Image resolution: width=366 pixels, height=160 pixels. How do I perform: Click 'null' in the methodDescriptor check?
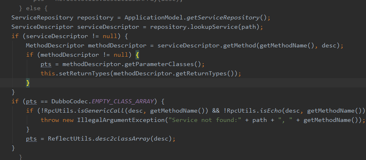coord(121,55)
